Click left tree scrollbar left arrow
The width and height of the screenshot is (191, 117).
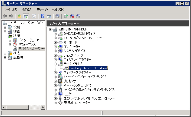[4, 107]
